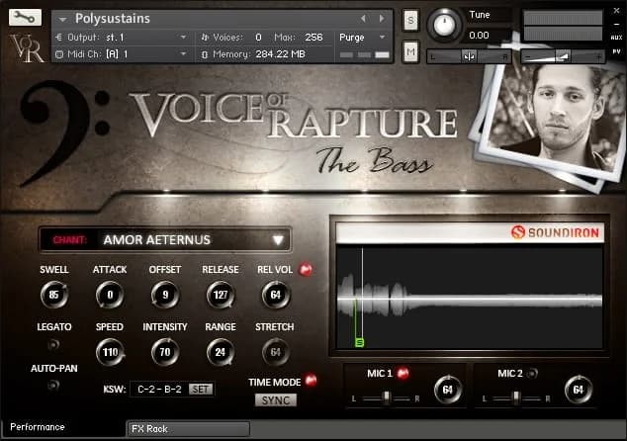Click the Soundiron logo
Viewport: 627px width, 441px height.
tap(556, 232)
